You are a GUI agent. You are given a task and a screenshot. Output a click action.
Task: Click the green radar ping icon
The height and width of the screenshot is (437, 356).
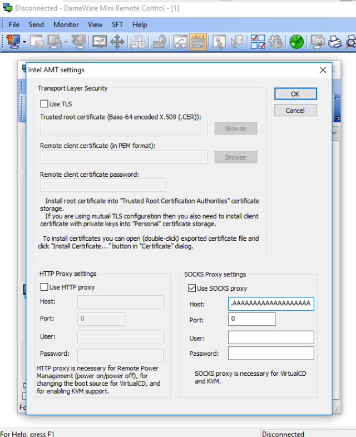(x=297, y=42)
